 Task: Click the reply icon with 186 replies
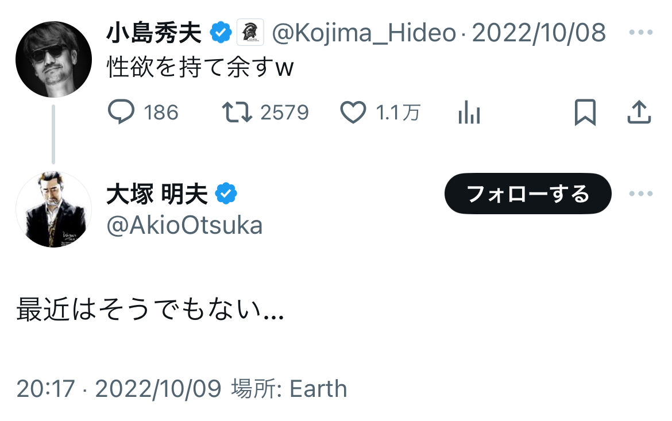pos(121,113)
